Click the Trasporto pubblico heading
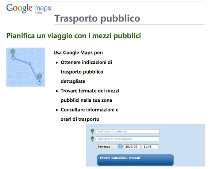This screenshot has width=219, height=169. tap(97, 19)
